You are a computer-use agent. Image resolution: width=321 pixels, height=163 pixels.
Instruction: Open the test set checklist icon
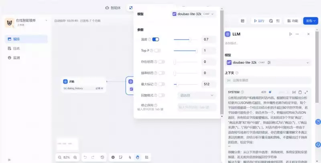point(278,21)
